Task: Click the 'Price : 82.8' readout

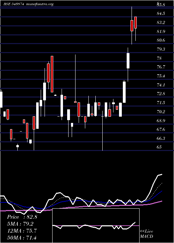Action: 22,217
